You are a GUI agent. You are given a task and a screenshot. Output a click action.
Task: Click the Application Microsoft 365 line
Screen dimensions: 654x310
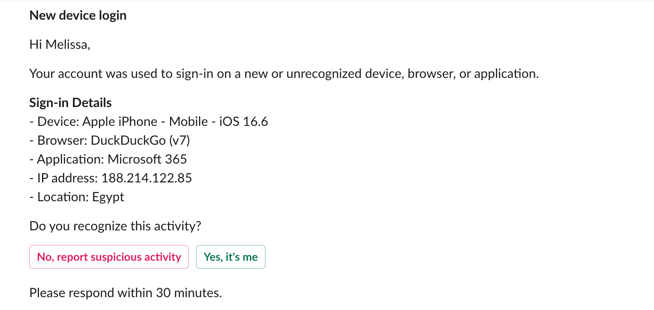click(108, 159)
